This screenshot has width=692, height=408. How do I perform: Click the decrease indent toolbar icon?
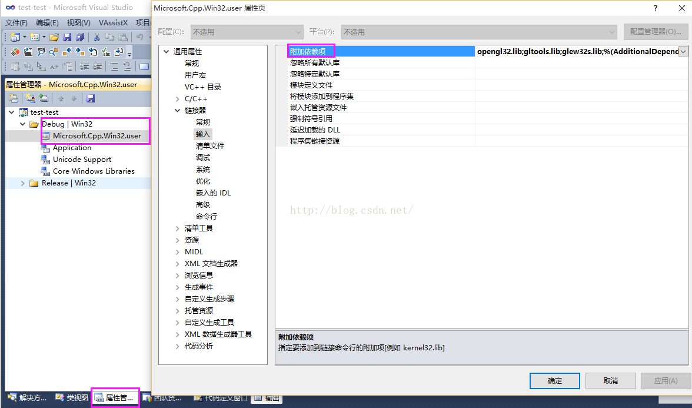(84, 67)
